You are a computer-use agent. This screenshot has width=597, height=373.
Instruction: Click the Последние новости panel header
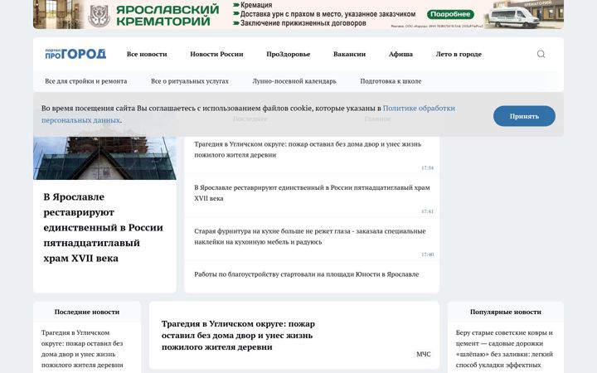coord(87,312)
